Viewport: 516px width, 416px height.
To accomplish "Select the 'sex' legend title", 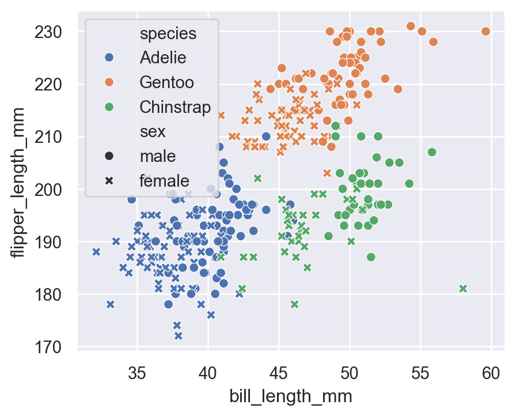I will 153,131.
